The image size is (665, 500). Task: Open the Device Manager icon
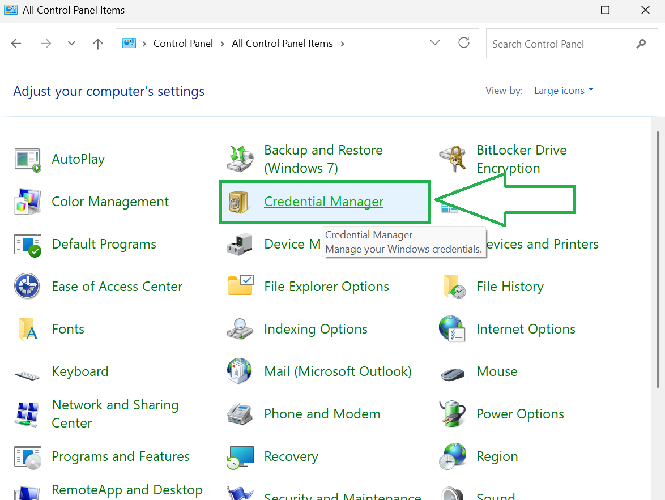click(x=240, y=244)
